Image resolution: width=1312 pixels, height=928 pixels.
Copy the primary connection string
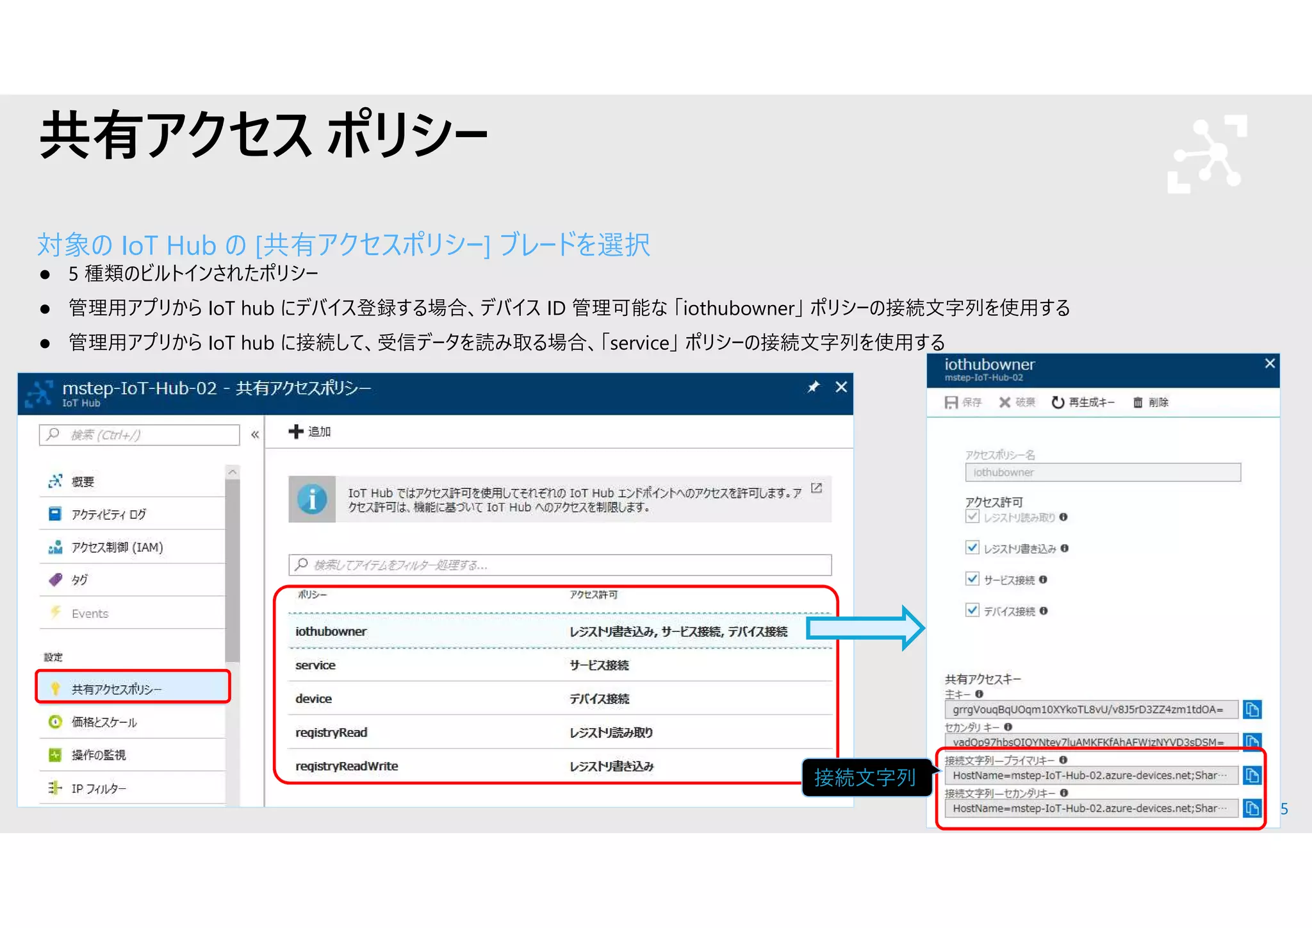pos(1252,775)
